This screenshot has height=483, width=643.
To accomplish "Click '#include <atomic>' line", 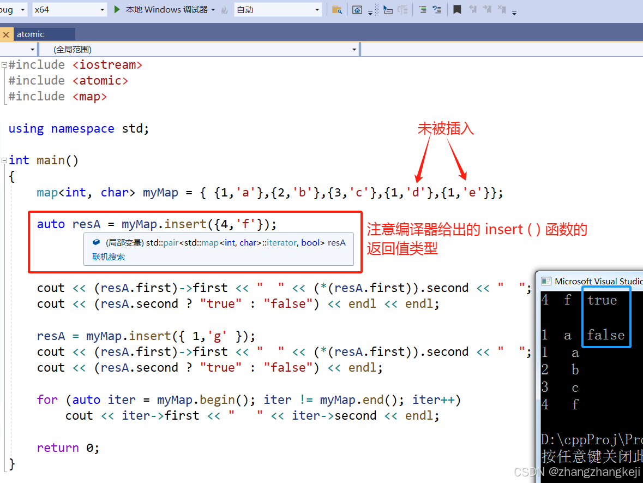I will pos(69,81).
